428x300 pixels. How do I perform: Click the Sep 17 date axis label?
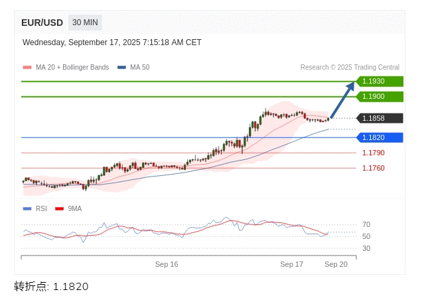[x=291, y=264]
